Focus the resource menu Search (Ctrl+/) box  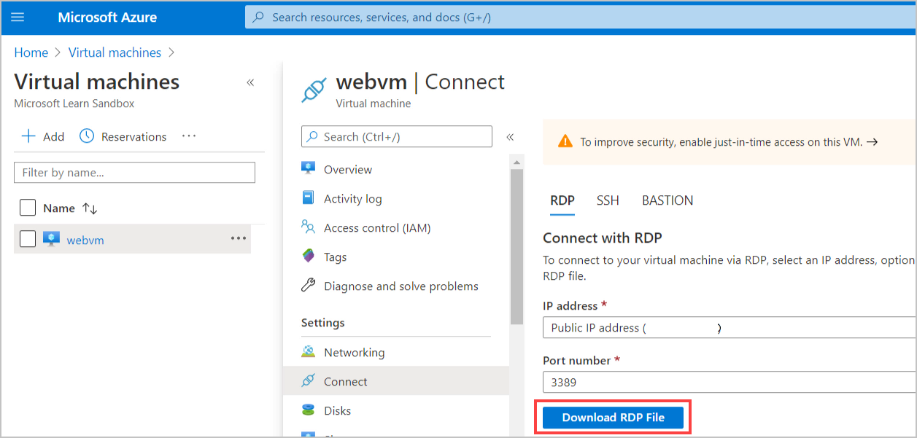[x=397, y=136]
